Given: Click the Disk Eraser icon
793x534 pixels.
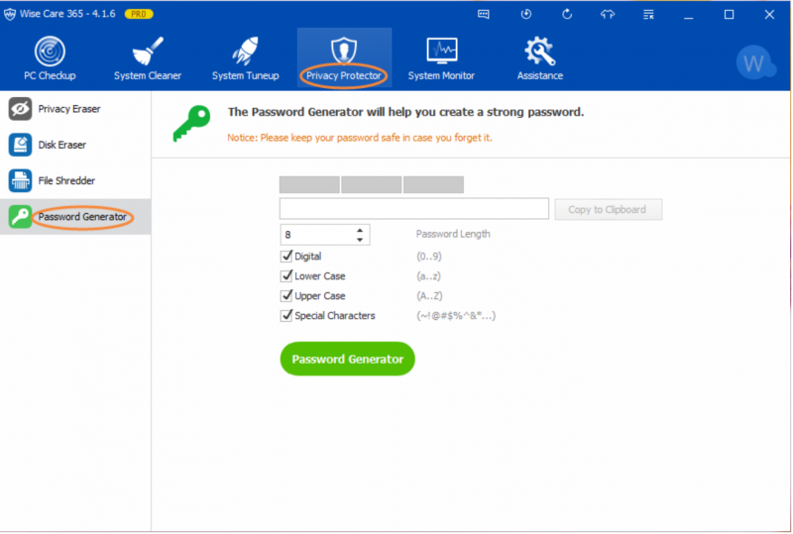Looking at the screenshot, I should pos(20,145).
